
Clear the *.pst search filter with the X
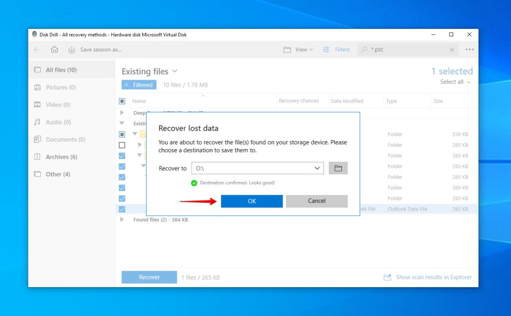pyautogui.click(x=452, y=49)
